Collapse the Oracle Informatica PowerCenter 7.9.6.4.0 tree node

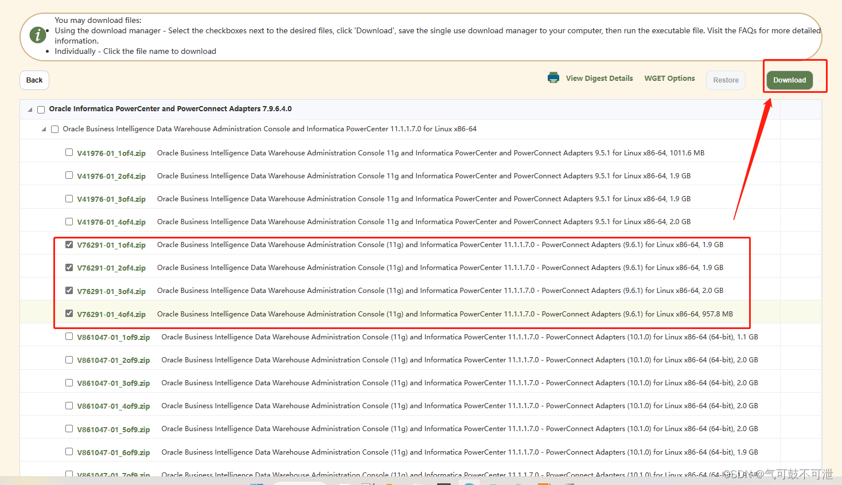[30, 109]
